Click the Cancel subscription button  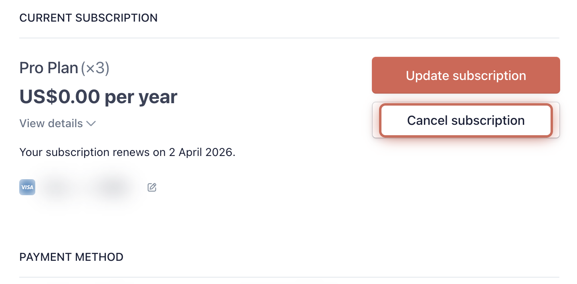pos(466,120)
